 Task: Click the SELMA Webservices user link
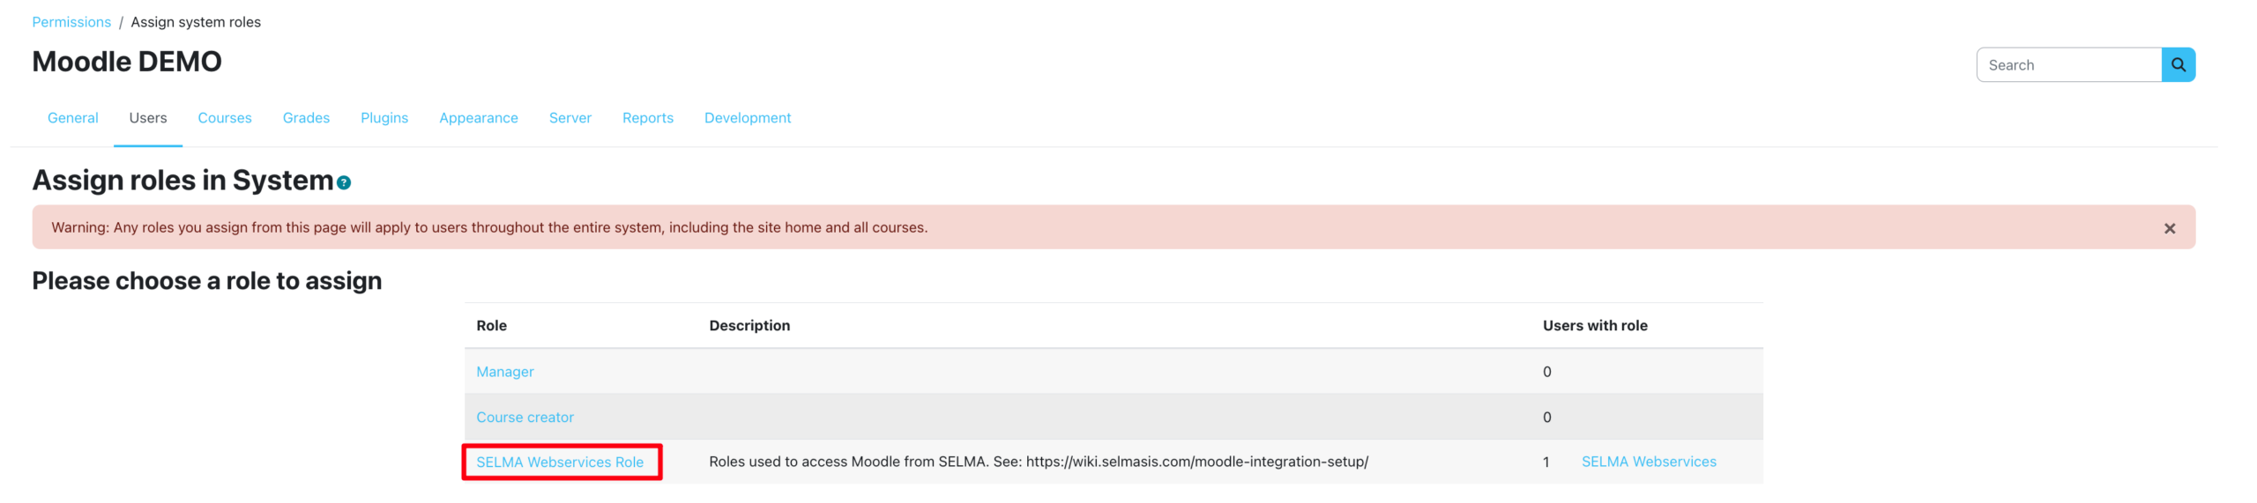click(1648, 462)
